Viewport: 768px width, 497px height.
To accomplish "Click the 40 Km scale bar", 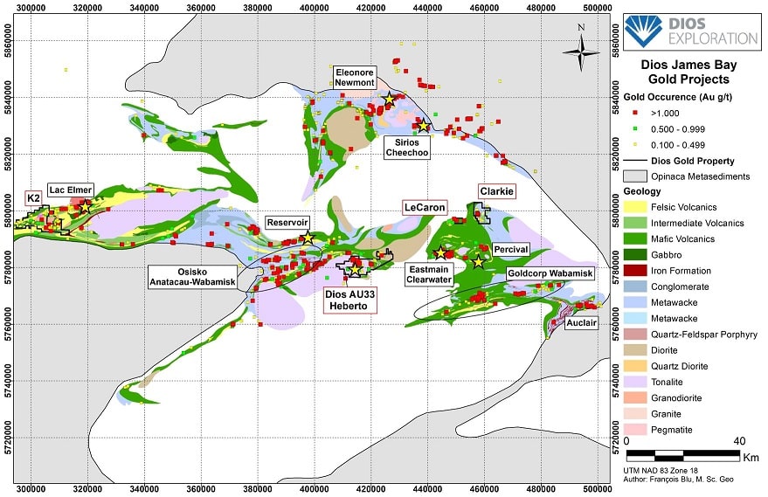I will point(688,454).
